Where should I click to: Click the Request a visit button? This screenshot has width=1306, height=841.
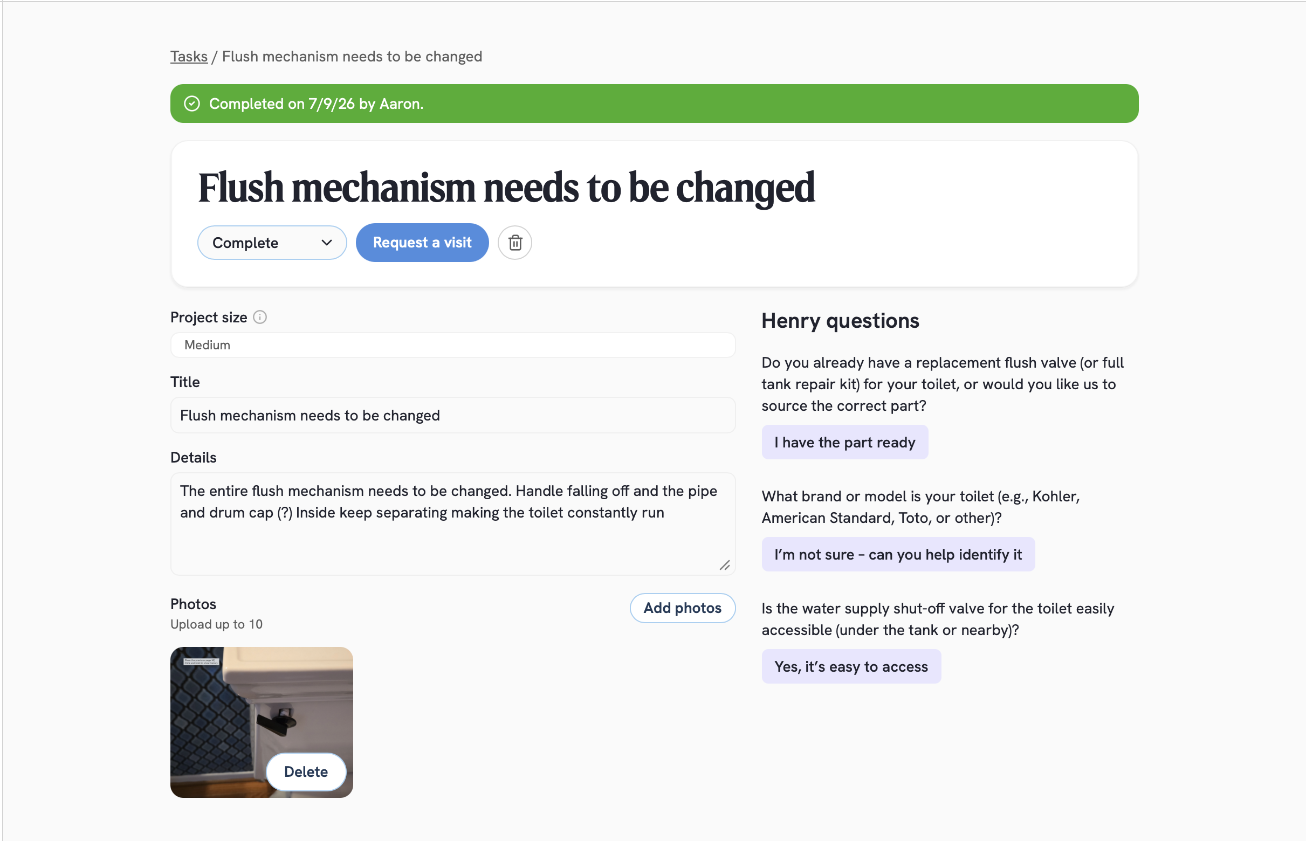point(422,243)
